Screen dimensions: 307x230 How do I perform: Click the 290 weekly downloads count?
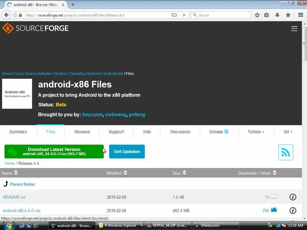coord(266,211)
